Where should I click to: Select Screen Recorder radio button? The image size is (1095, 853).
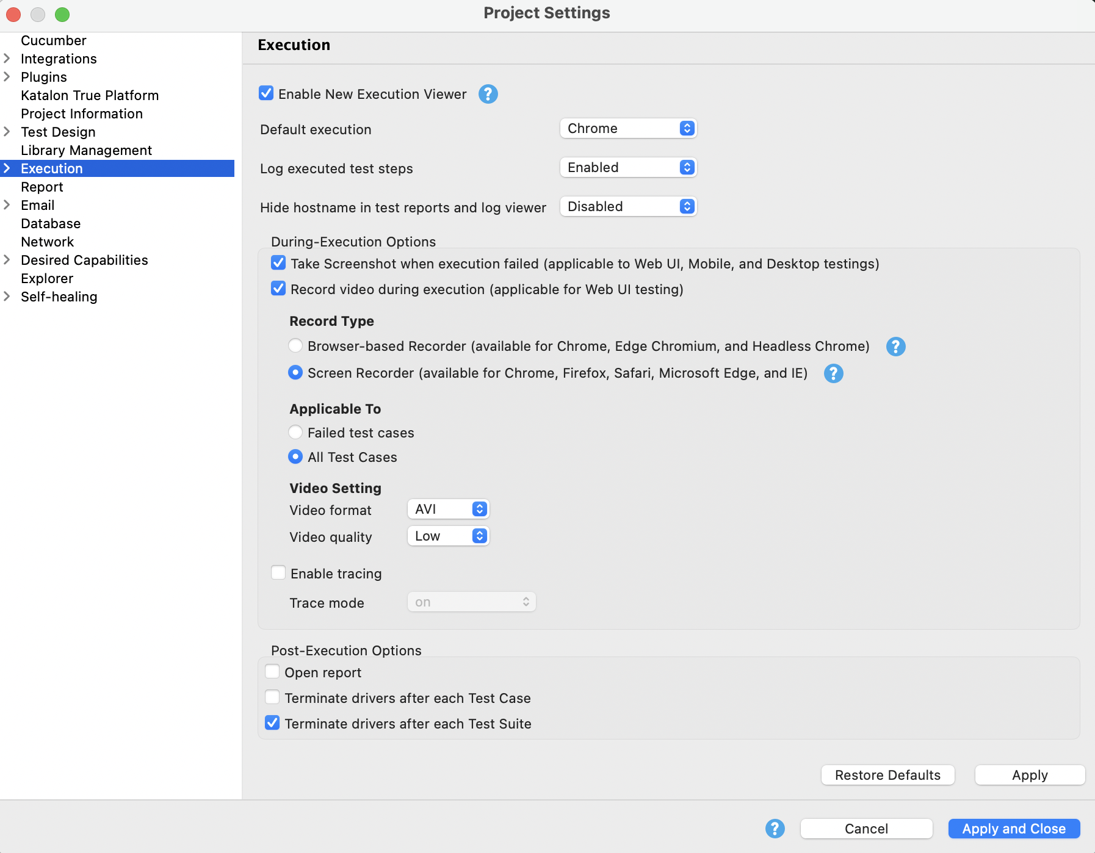(295, 373)
